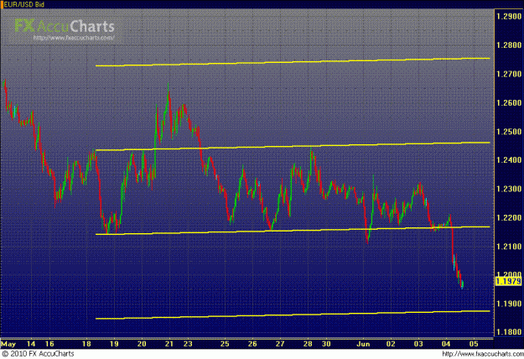Select date 25 on the time axis

[x=225, y=344]
